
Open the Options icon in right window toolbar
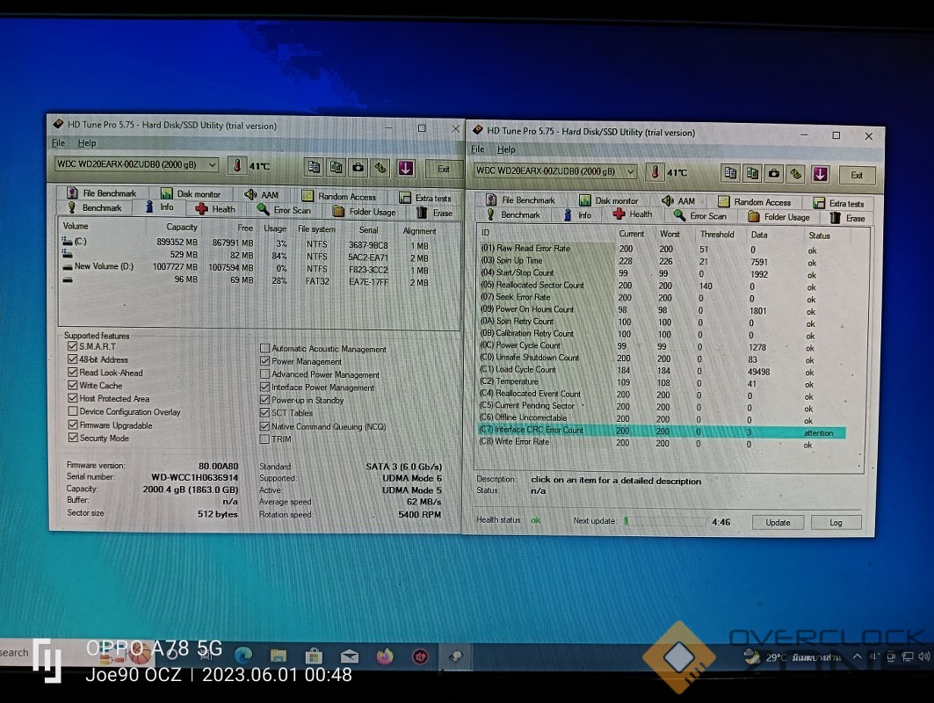tap(795, 174)
